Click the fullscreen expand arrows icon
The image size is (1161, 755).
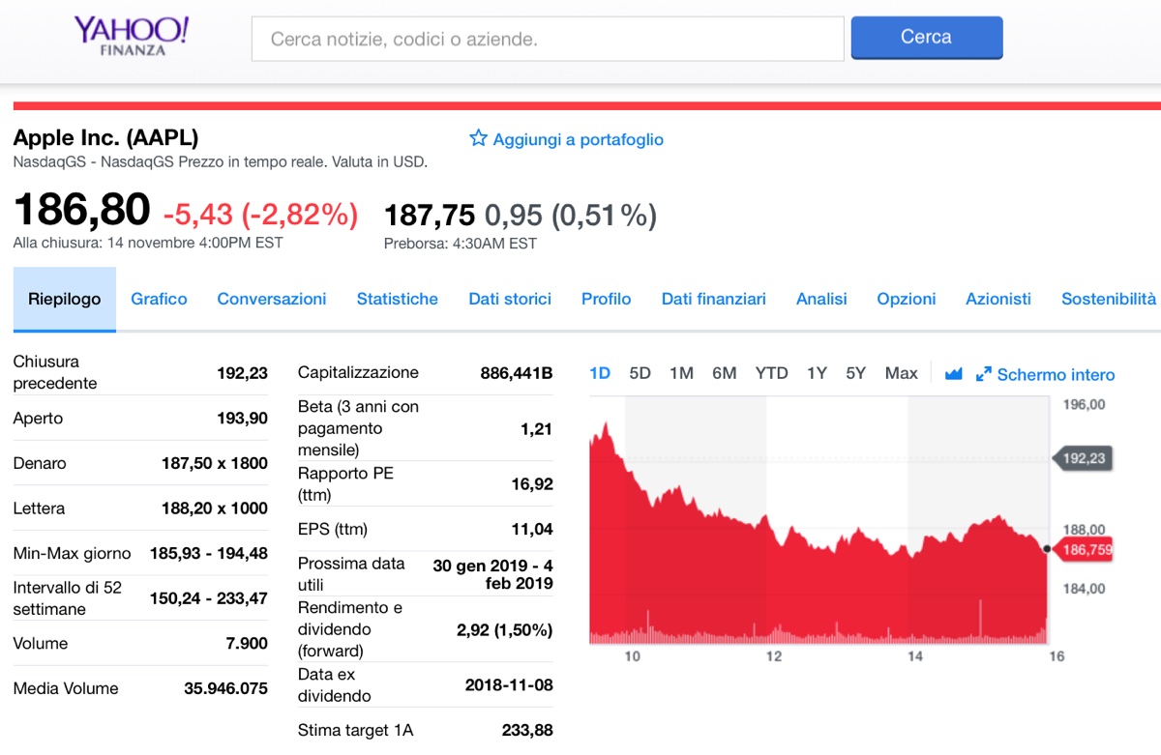point(984,374)
